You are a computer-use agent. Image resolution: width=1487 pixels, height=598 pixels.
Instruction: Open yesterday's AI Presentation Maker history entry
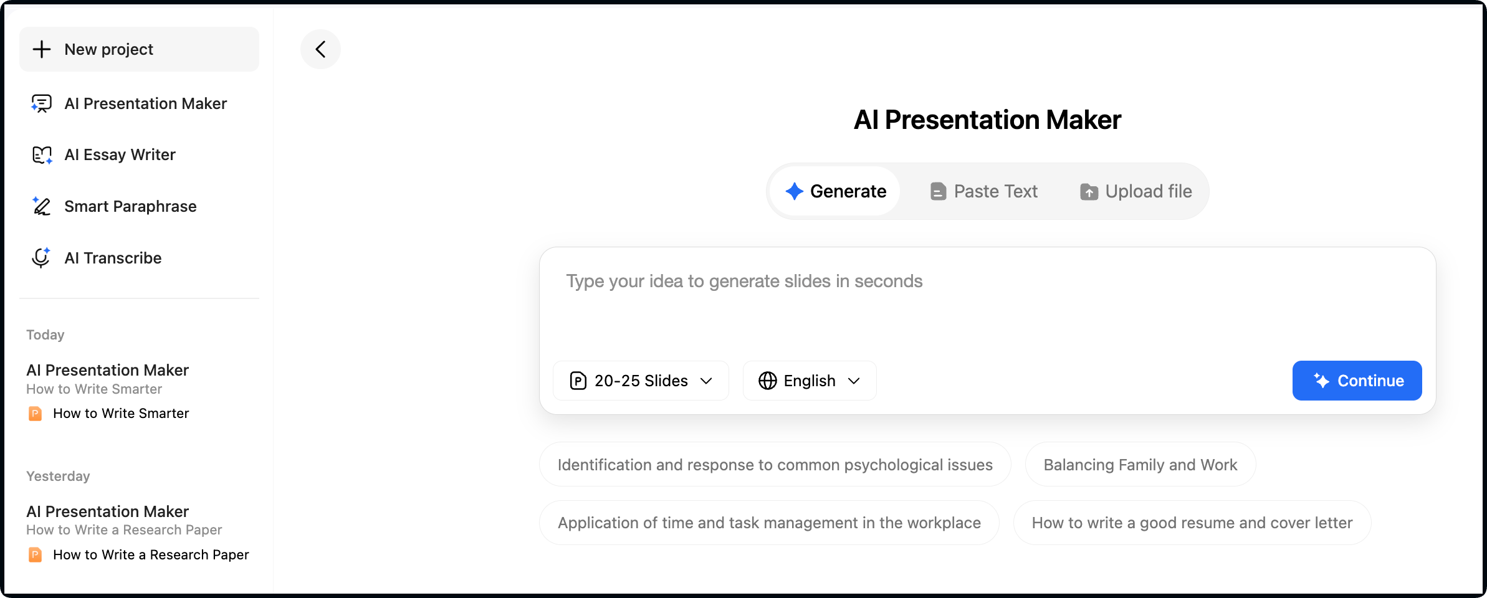tap(107, 511)
